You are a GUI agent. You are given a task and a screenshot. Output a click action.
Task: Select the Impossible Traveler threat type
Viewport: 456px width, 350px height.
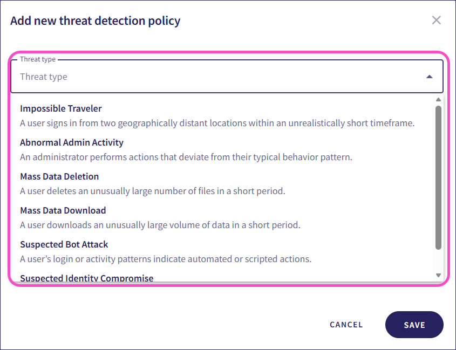coord(60,108)
